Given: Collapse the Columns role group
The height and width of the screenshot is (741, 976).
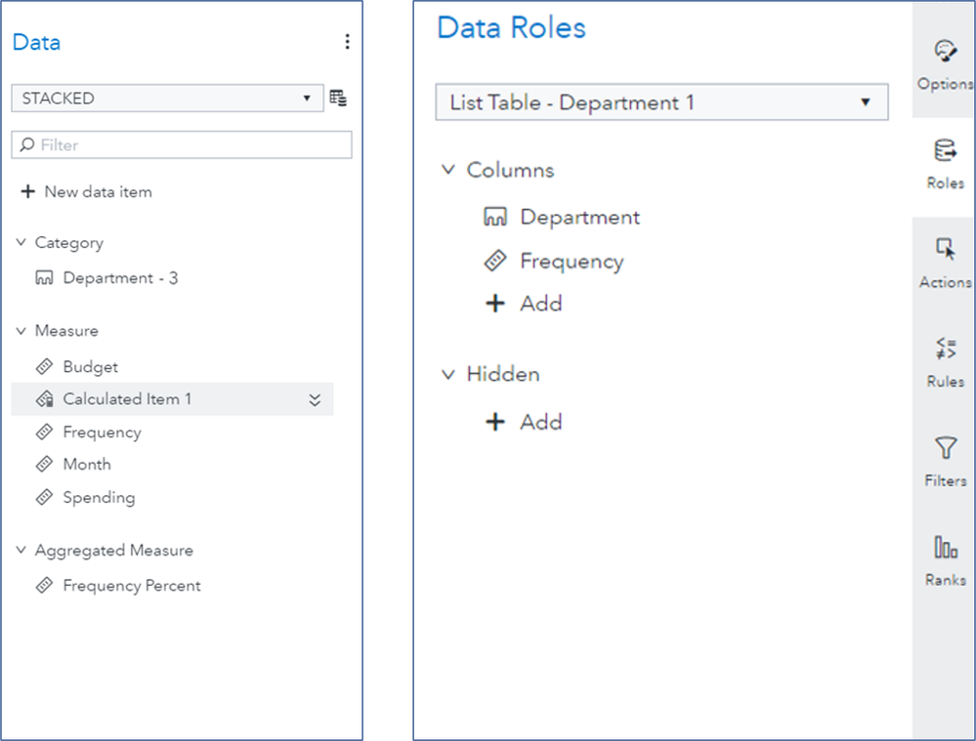Looking at the screenshot, I should [x=448, y=170].
